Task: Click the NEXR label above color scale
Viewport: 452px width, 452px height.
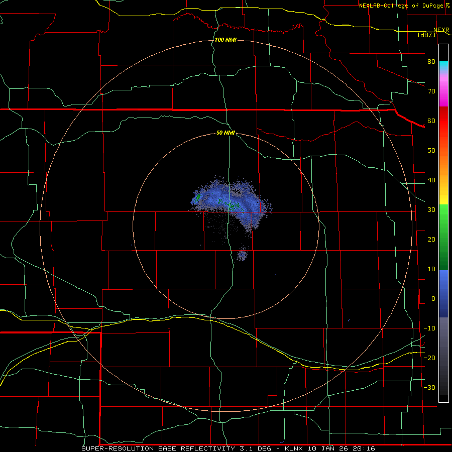Action: point(441,30)
